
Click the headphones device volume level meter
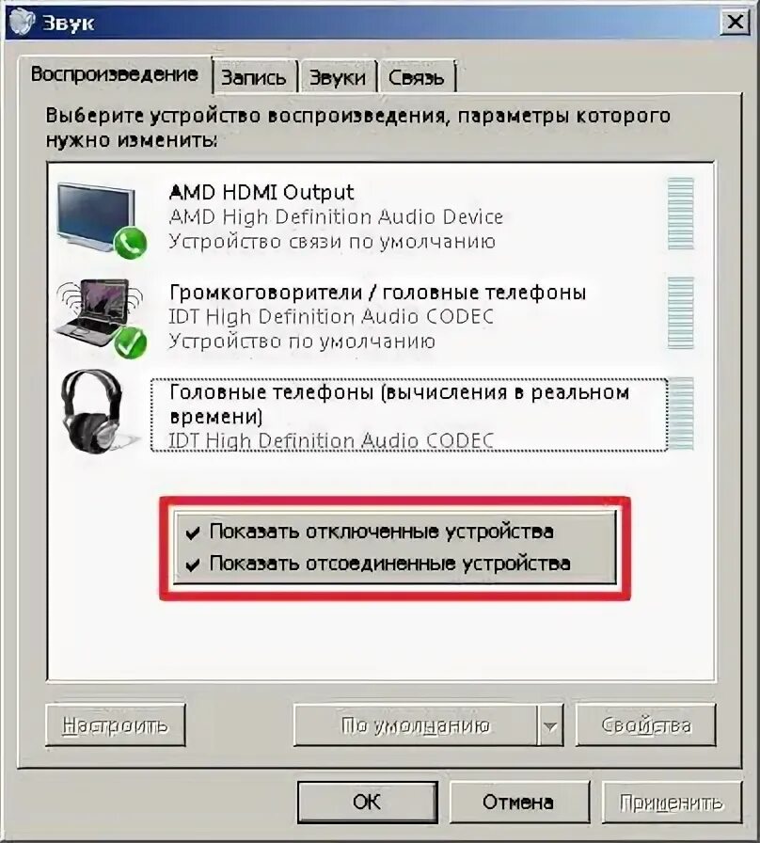pos(681,413)
